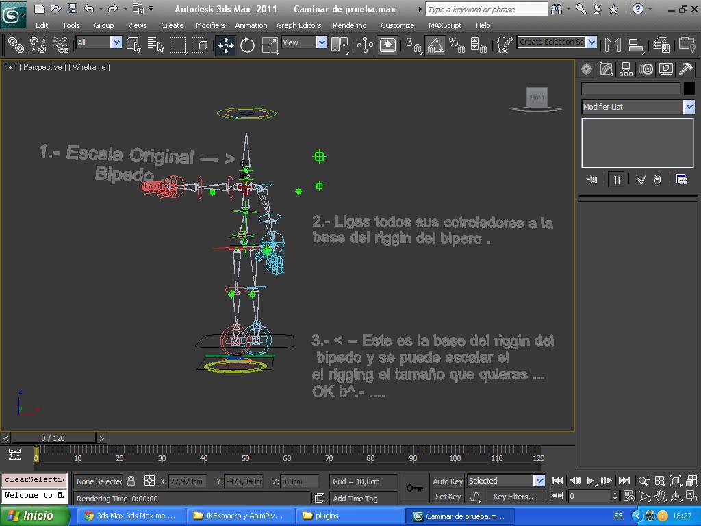Toggle Auto Key animation mode

pos(448,481)
